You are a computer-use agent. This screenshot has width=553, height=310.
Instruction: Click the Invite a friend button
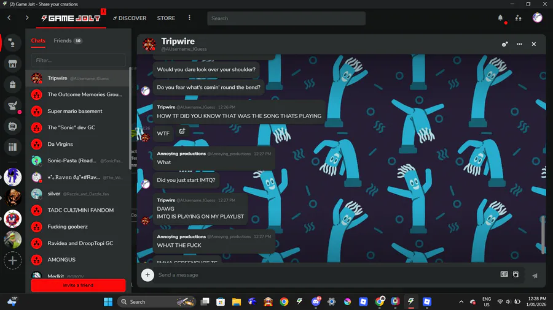pyautogui.click(x=78, y=285)
